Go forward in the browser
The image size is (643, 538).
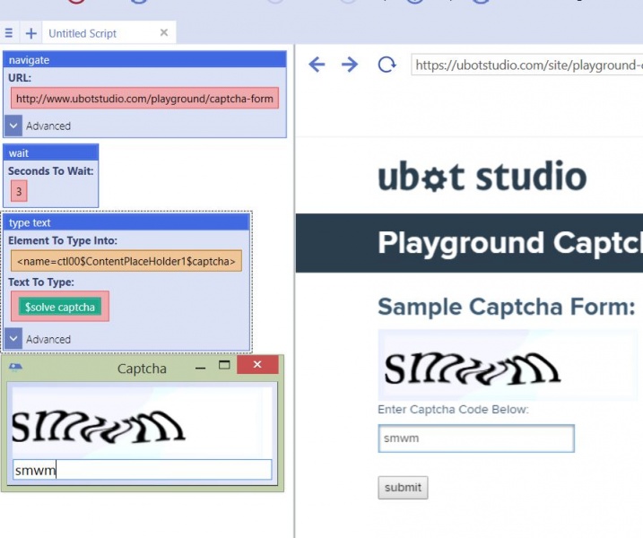350,65
